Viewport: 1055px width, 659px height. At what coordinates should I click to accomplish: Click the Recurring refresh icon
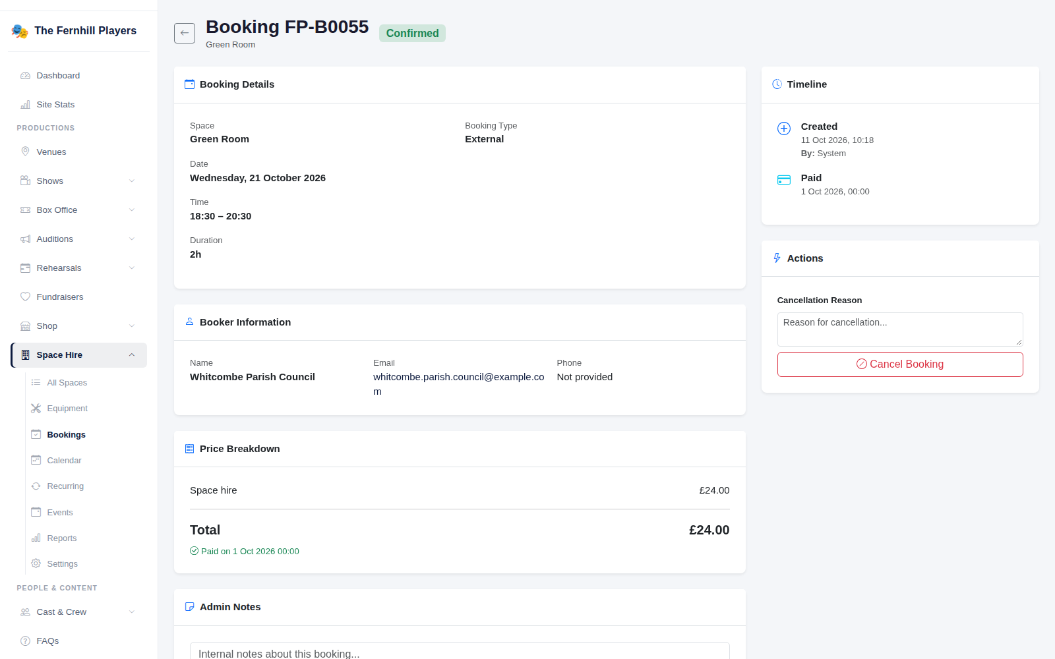[x=36, y=486]
